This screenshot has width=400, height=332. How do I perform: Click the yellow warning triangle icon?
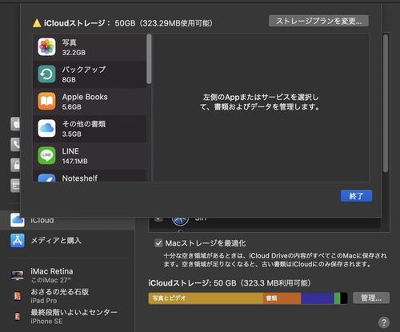point(37,23)
